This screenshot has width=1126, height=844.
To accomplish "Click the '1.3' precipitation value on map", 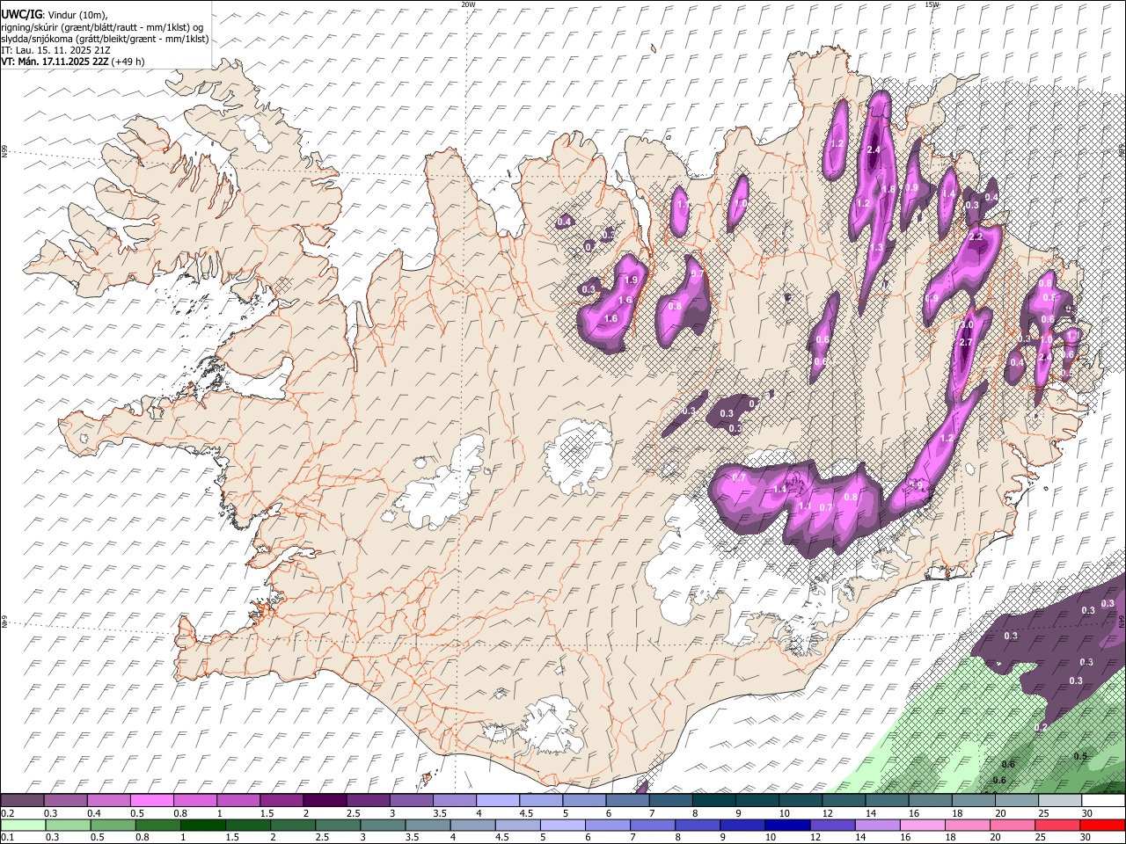I will [x=876, y=248].
